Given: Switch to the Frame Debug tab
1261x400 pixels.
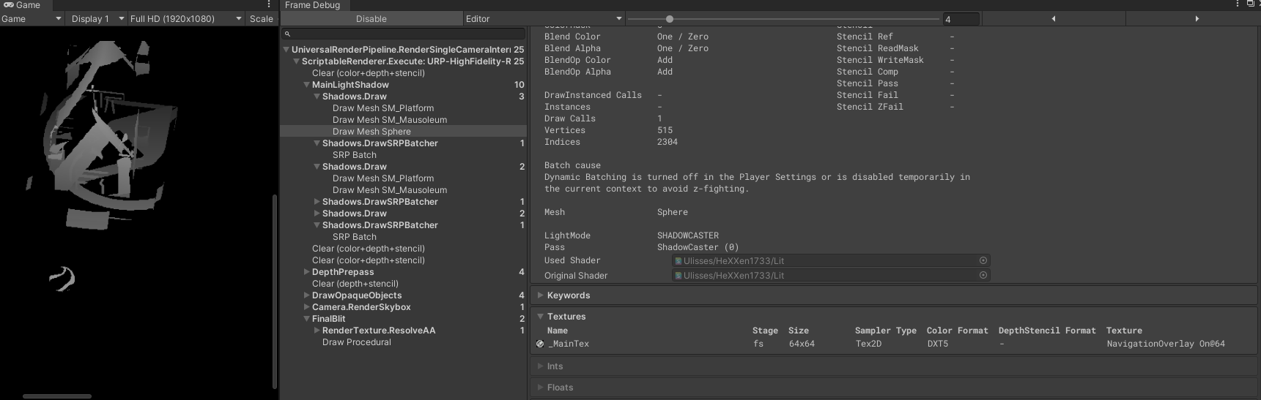Looking at the screenshot, I should coord(313,5).
